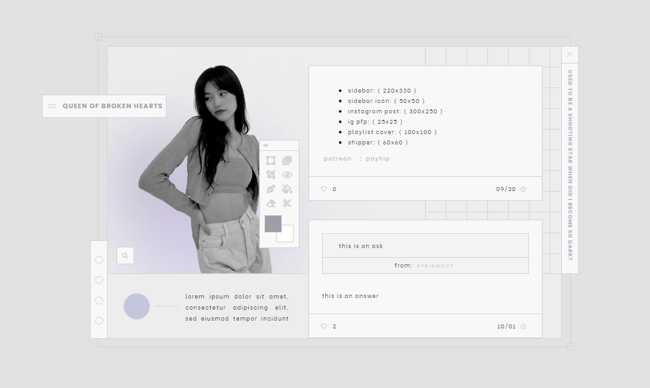
Task: Open the 09/30 post date
Action: tap(505, 189)
